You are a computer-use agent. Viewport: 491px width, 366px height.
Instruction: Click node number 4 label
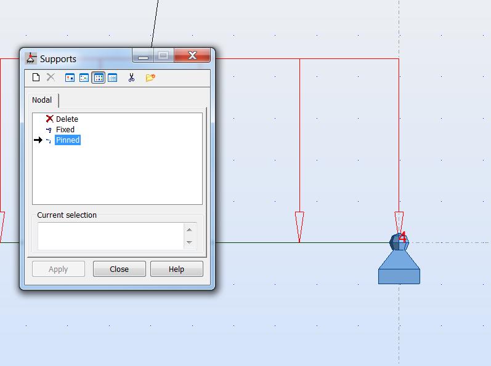403,237
